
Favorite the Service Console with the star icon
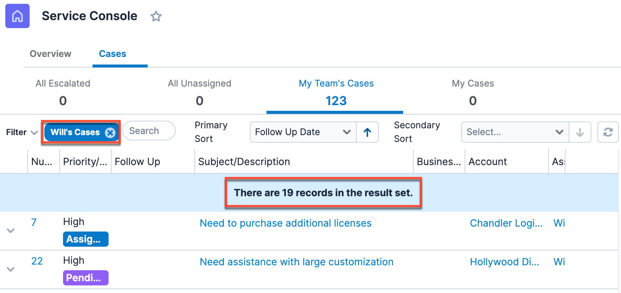pyautogui.click(x=156, y=16)
